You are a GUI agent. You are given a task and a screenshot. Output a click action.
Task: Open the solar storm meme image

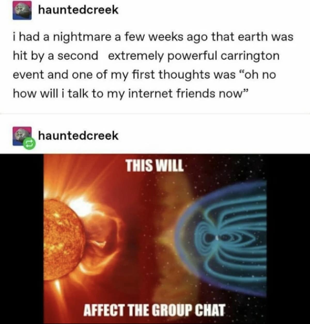(155, 239)
